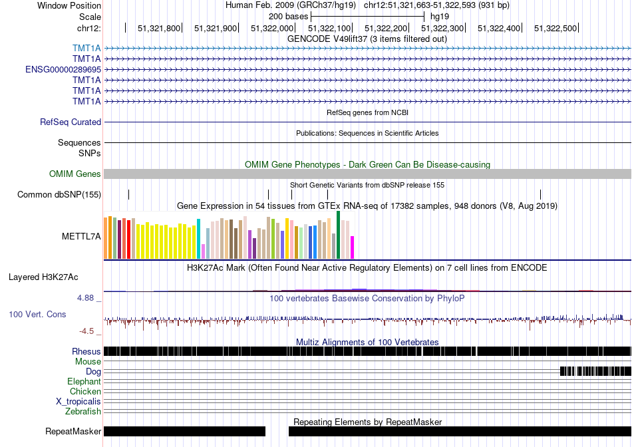Click the '200 bases' scale bar label

pos(288,17)
